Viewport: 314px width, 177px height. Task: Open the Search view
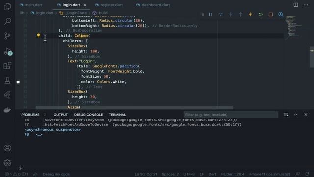point(7,21)
